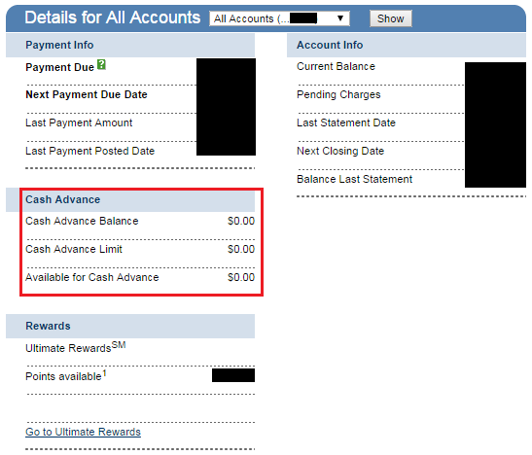
Task: Click the Pending Charges label
Action: (338, 95)
